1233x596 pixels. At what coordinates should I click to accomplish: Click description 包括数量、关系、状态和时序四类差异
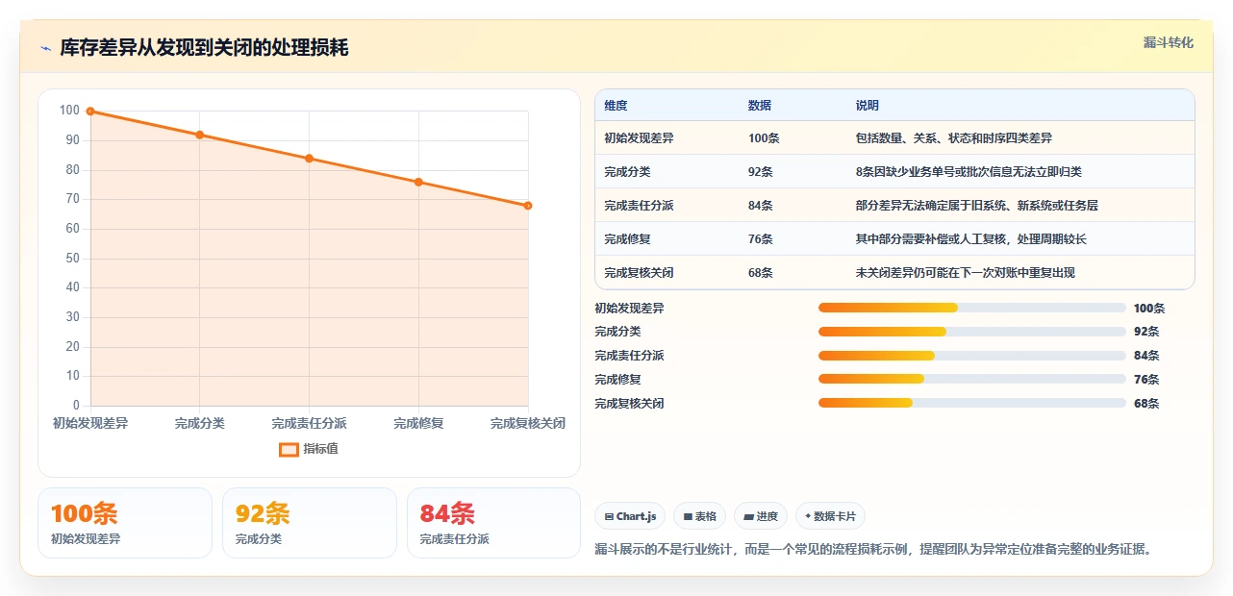954,138
